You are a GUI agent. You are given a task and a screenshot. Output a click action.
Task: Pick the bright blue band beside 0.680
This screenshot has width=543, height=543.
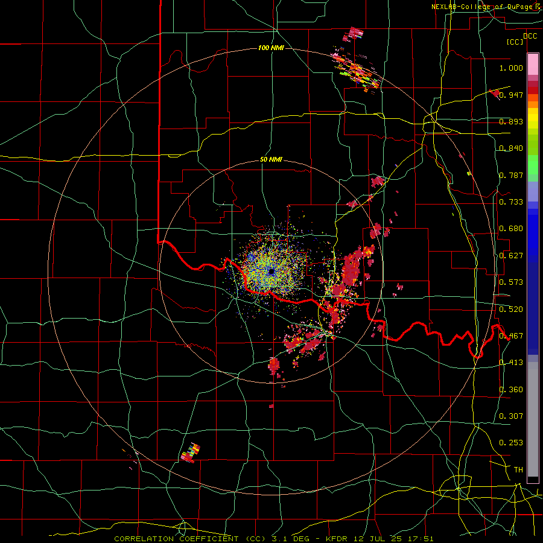click(533, 232)
